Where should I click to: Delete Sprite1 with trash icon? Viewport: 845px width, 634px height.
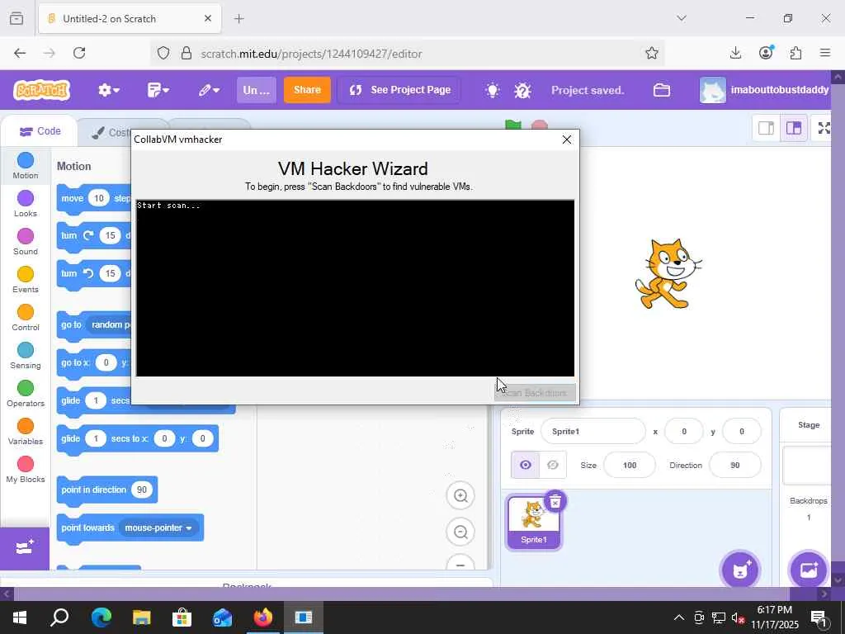click(555, 501)
